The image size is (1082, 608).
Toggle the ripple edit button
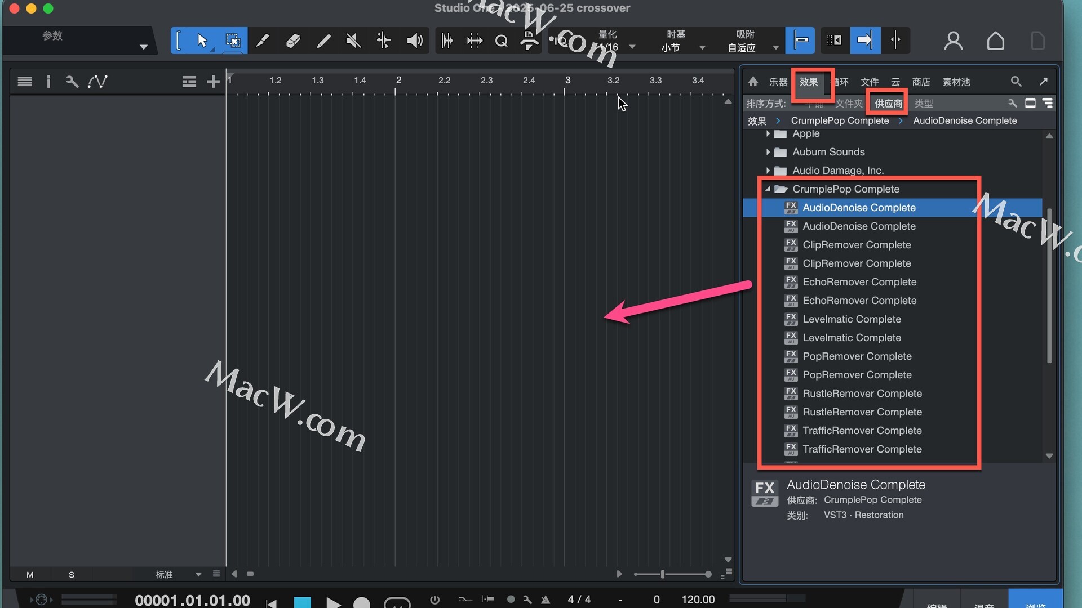(x=835, y=41)
